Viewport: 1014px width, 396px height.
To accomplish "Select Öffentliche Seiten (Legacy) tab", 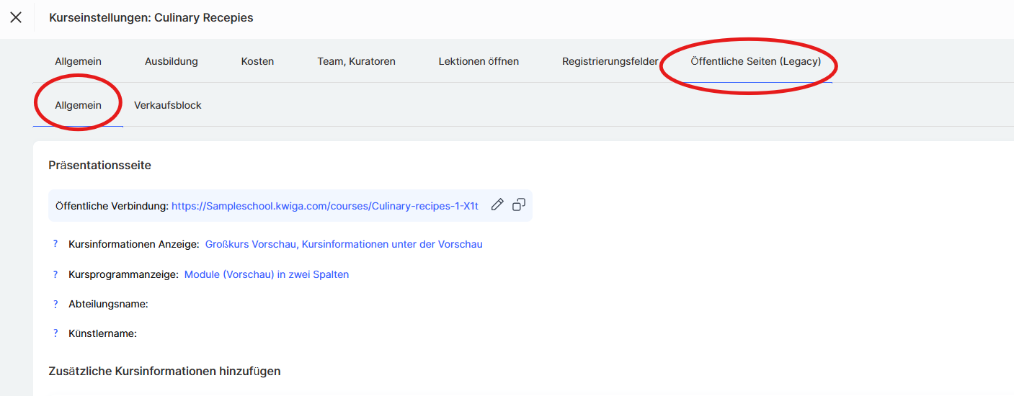I will pyautogui.click(x=755, y=61).
